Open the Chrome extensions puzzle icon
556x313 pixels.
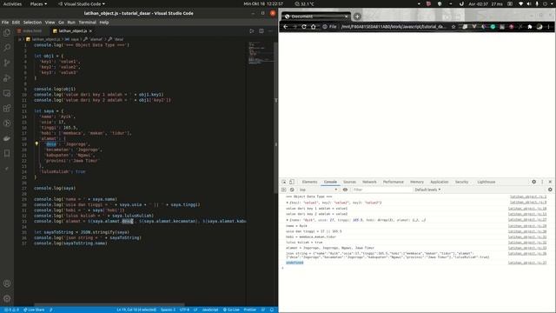(530, 27)
